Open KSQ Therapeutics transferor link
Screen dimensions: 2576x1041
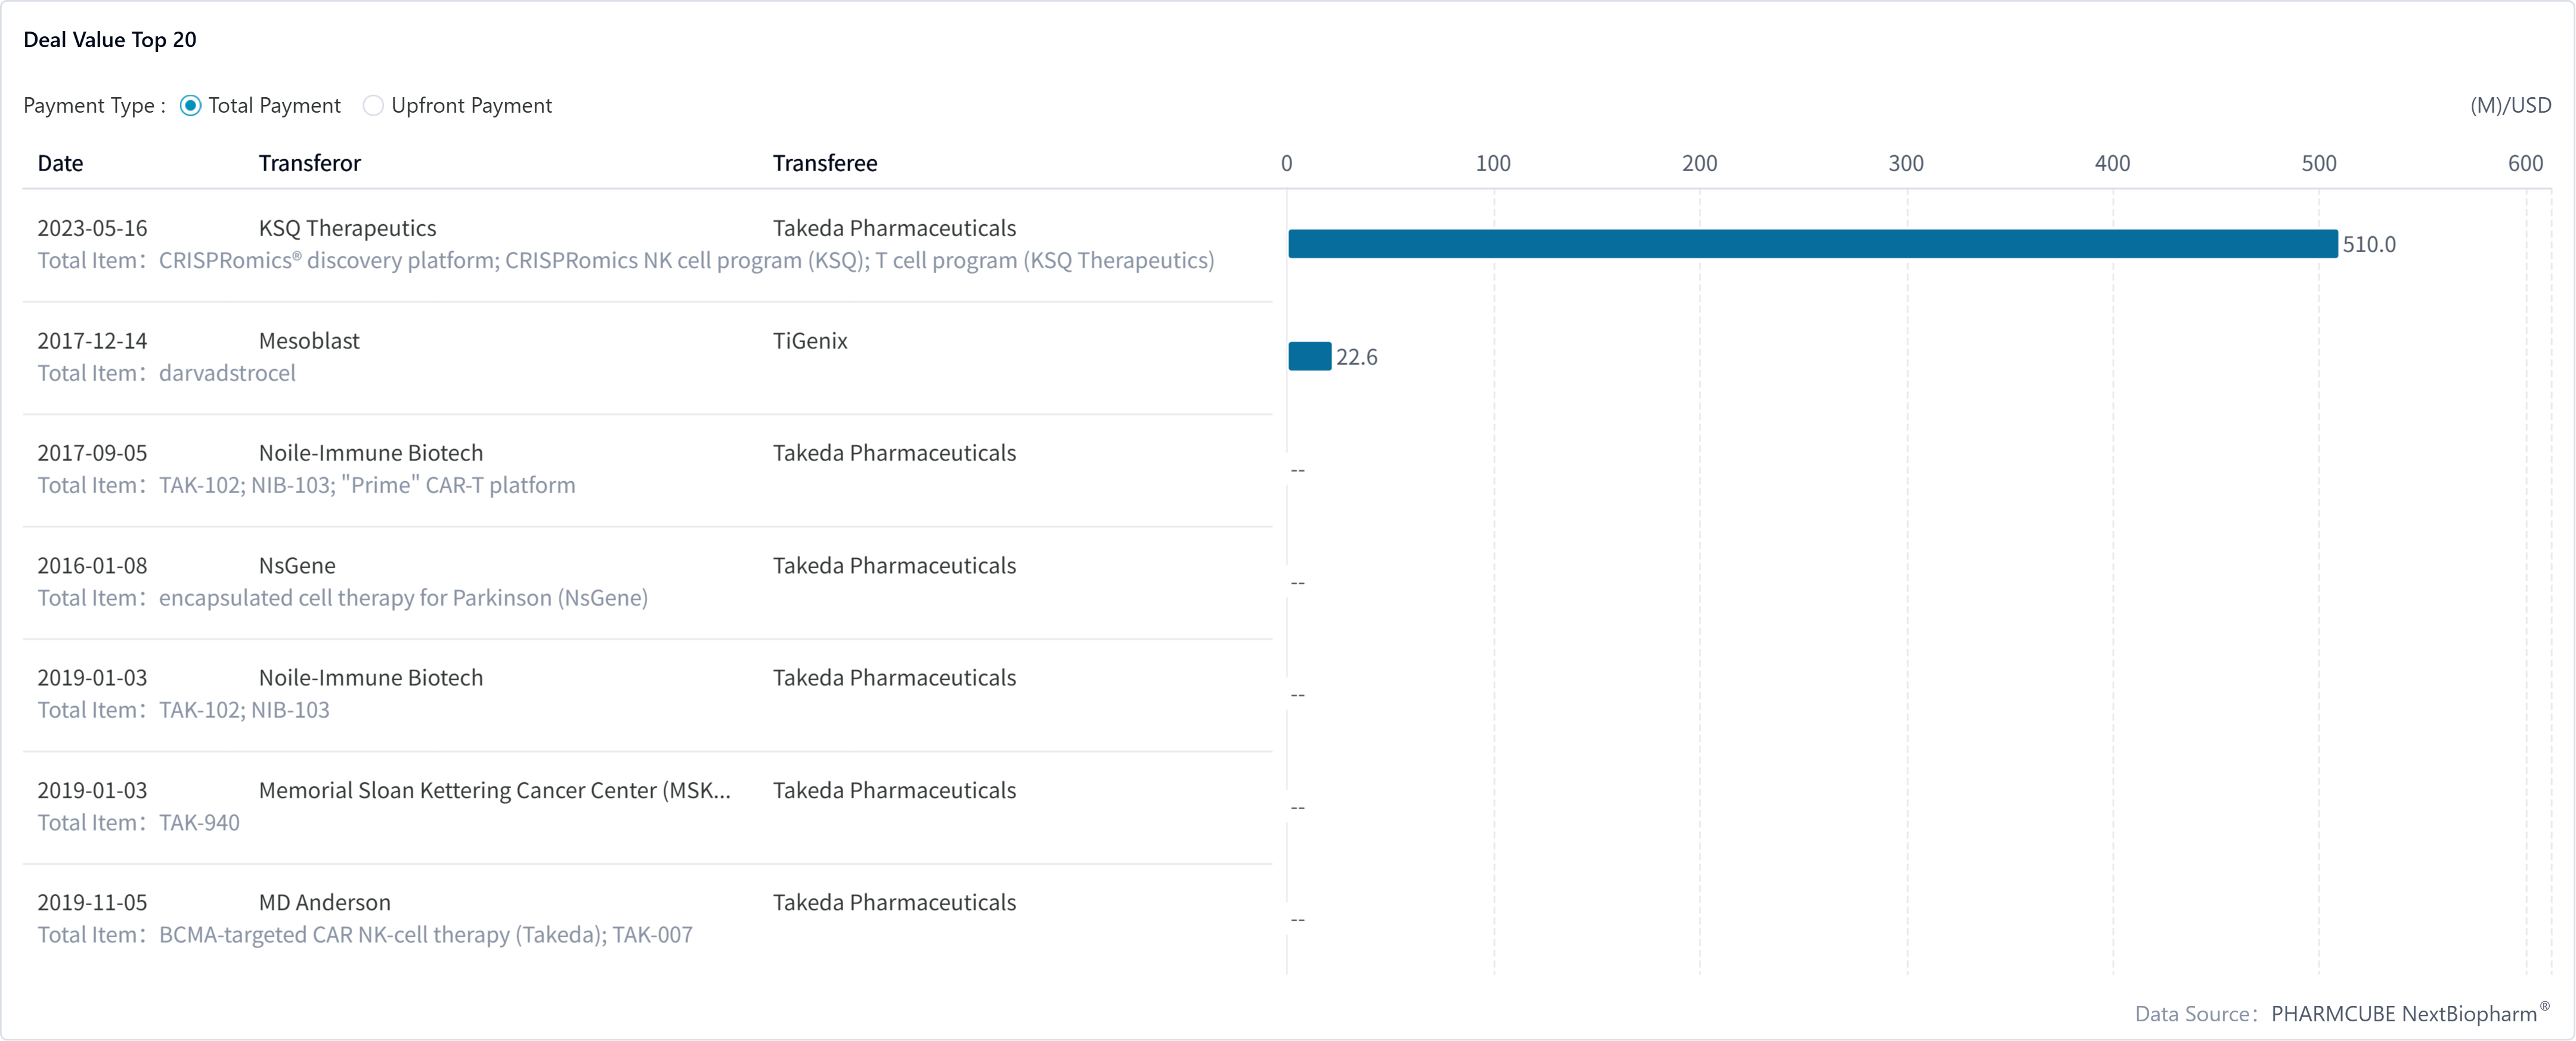tap(347, 228)
